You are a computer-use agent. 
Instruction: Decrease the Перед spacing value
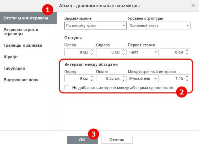coord(92,80)
